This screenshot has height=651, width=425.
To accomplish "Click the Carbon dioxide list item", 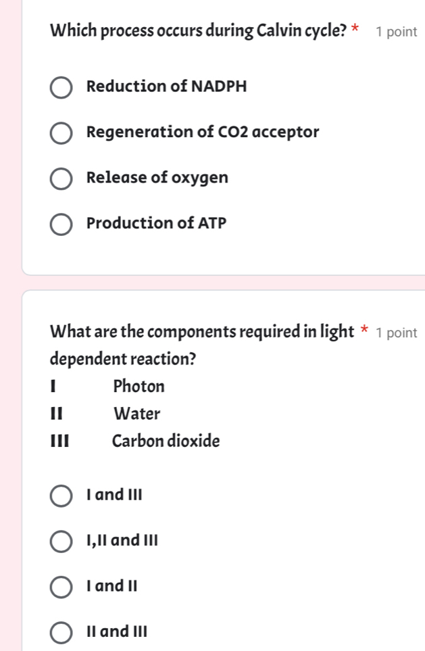I will [166, 441].
